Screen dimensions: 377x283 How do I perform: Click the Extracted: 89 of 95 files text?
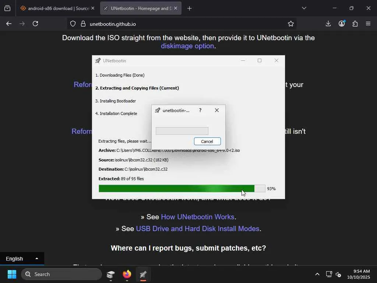click(121, 179)
